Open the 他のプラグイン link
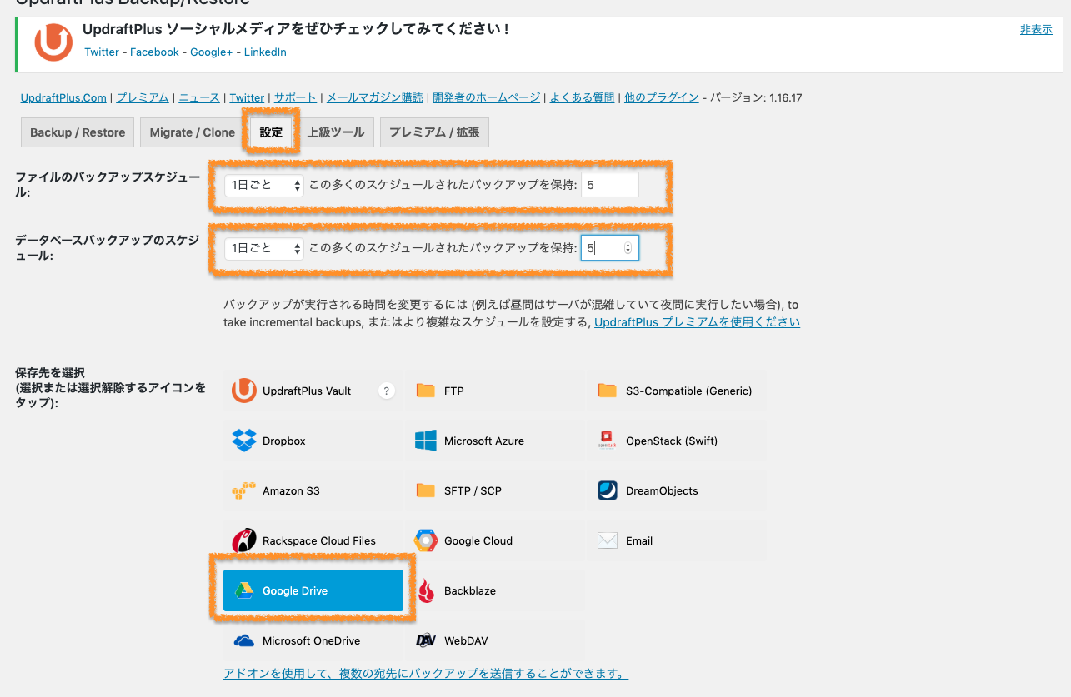 [661, 97]
